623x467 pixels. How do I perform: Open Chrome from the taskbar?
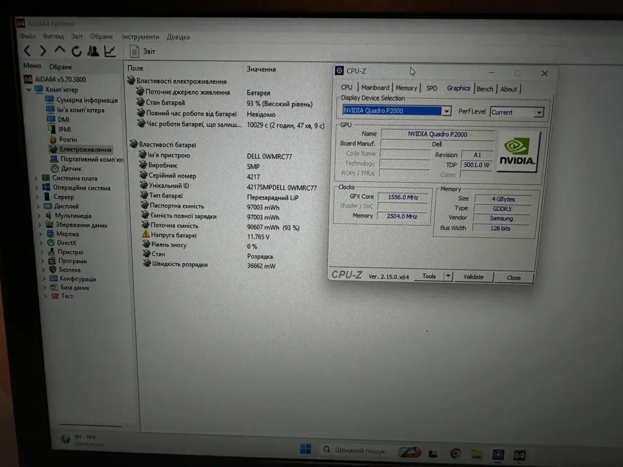pyautogui.click(x=455, y=453)
